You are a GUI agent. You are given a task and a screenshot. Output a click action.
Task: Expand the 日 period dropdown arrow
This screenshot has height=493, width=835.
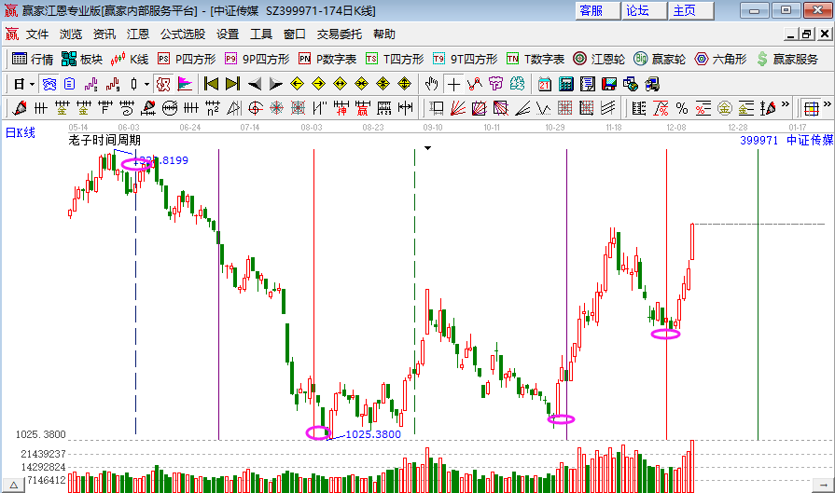(32, 84)
